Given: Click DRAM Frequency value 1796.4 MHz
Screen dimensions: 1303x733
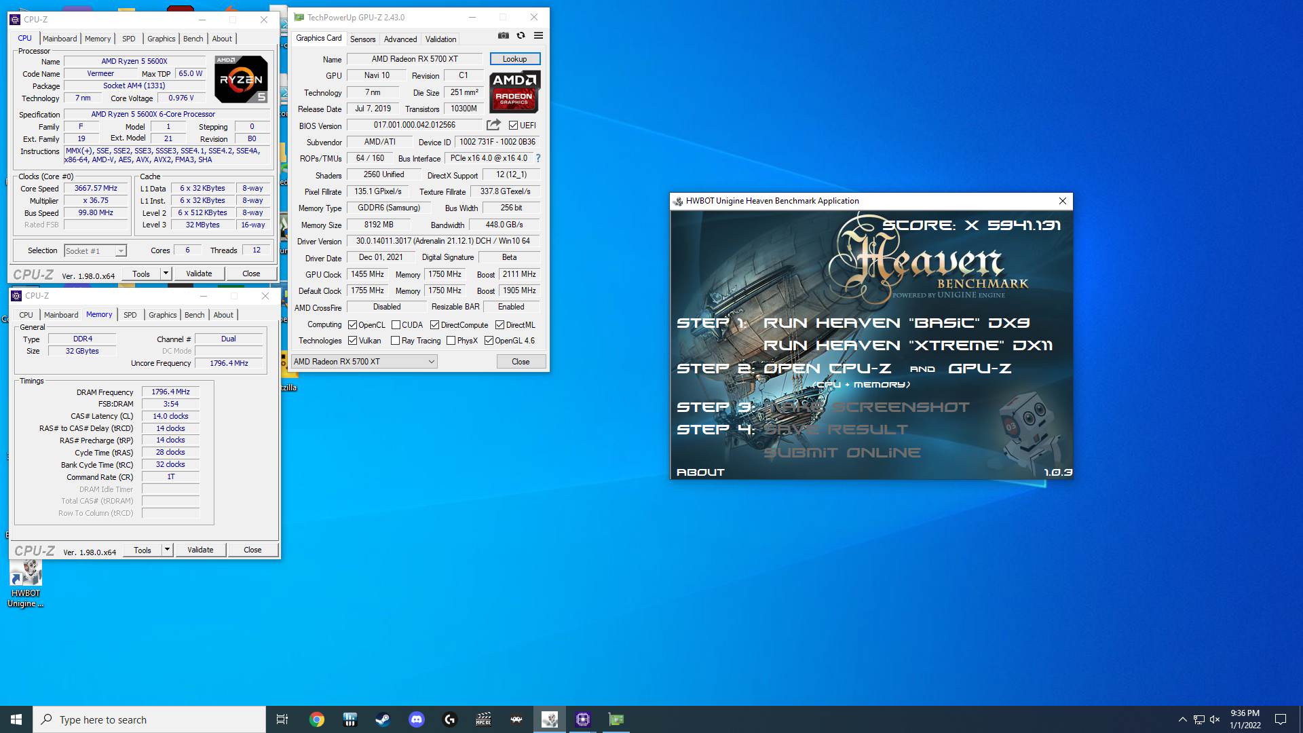Looking at the screenshot, I should tap(170, 392).
